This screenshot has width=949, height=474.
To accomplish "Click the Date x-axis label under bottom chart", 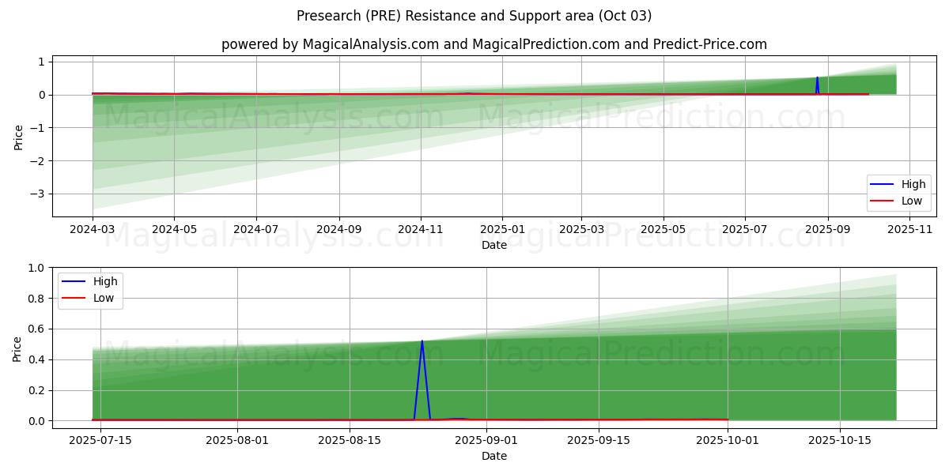I will pos(494,456).
